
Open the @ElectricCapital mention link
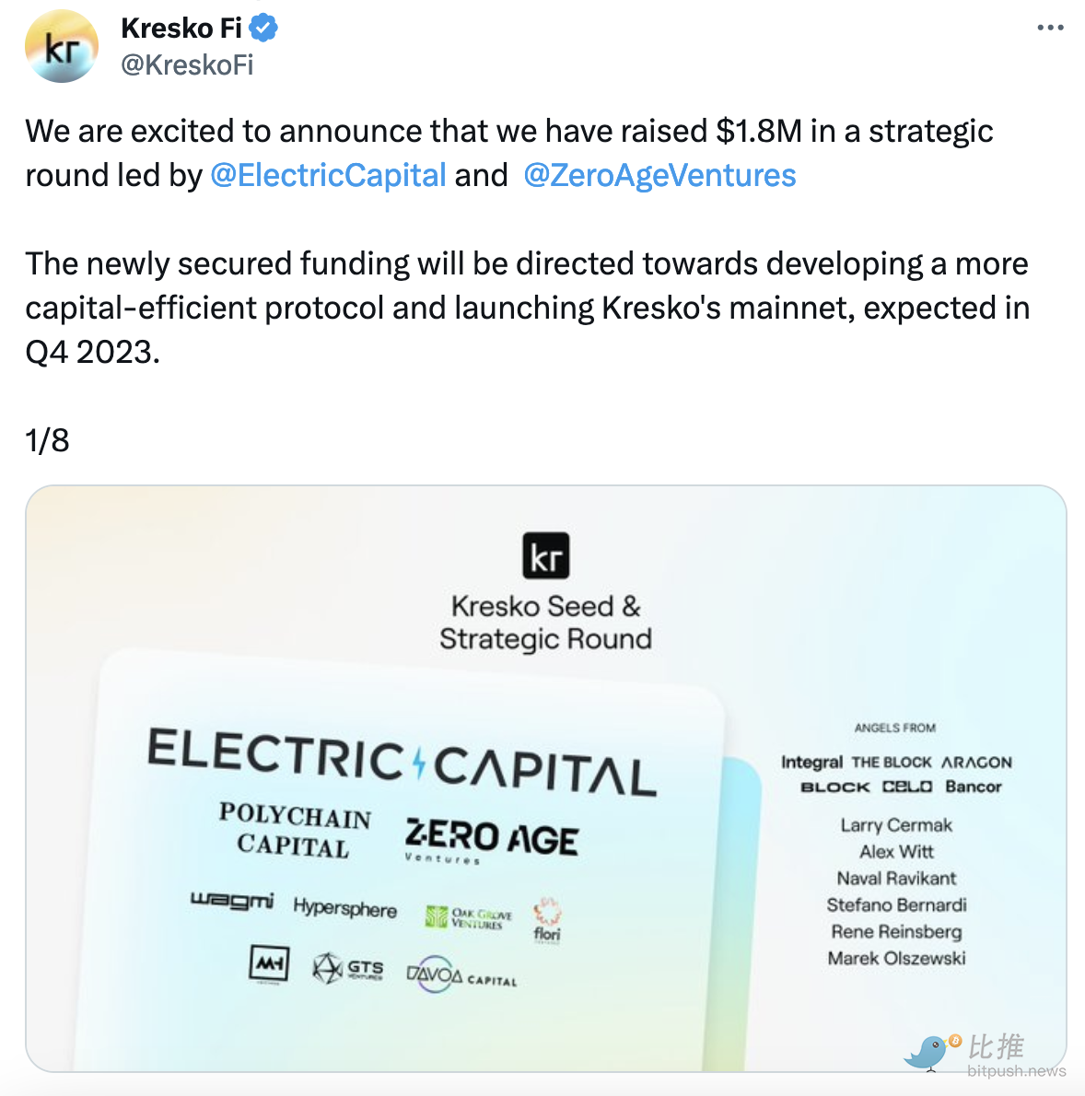click(x=328, y=175)
